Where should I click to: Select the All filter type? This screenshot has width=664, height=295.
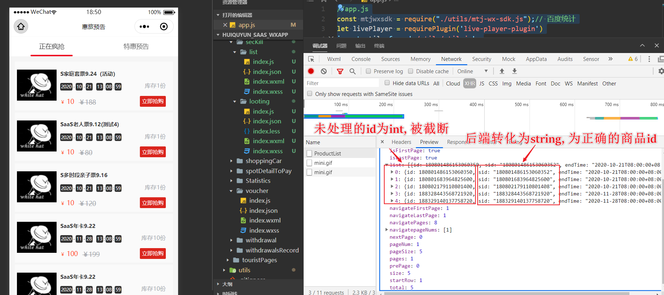[x=436, y=83]
